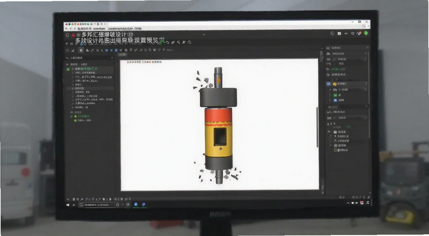Image resolution: width=429 pixels, height=236 pixels.
Task: Click the green icon left of the tree's top row
Action: (x=68, y=69)
